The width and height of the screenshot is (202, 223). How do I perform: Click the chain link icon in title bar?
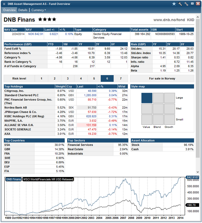click(186, 4)
